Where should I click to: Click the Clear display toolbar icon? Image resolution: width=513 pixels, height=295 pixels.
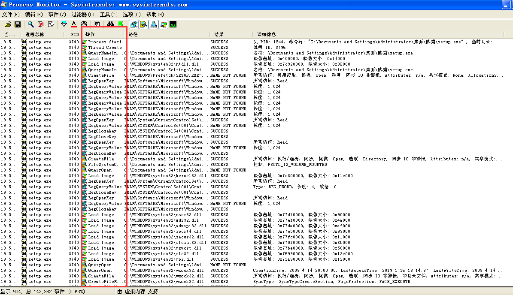[51, 24]
